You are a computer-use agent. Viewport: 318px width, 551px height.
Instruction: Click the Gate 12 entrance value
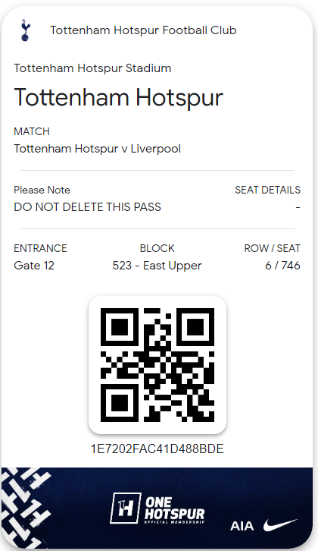click(x=34, y=266)
